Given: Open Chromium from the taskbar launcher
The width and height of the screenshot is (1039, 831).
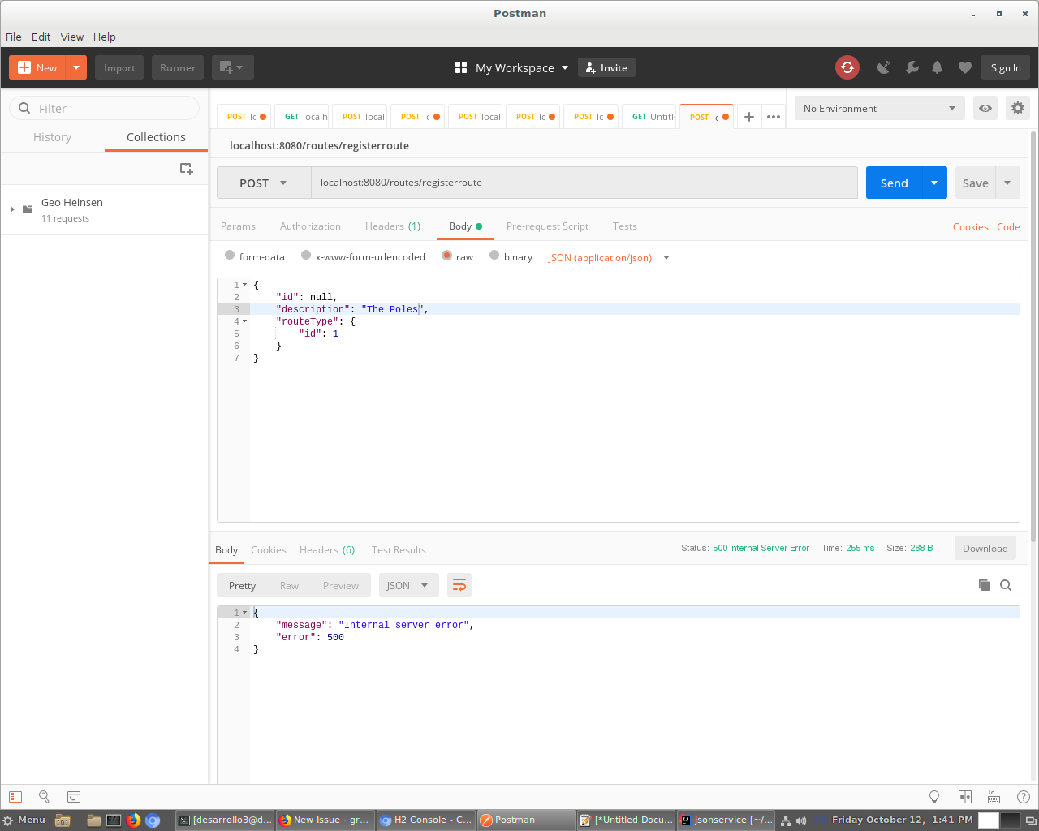Looking at the screenshot, I should (x=153, y=820).
